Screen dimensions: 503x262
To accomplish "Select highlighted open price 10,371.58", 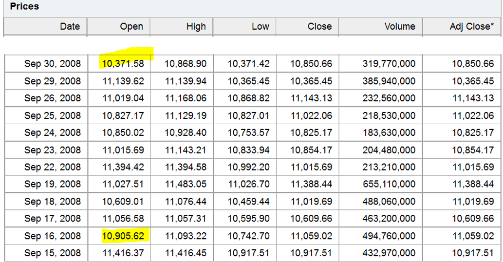I will point(123,64).
